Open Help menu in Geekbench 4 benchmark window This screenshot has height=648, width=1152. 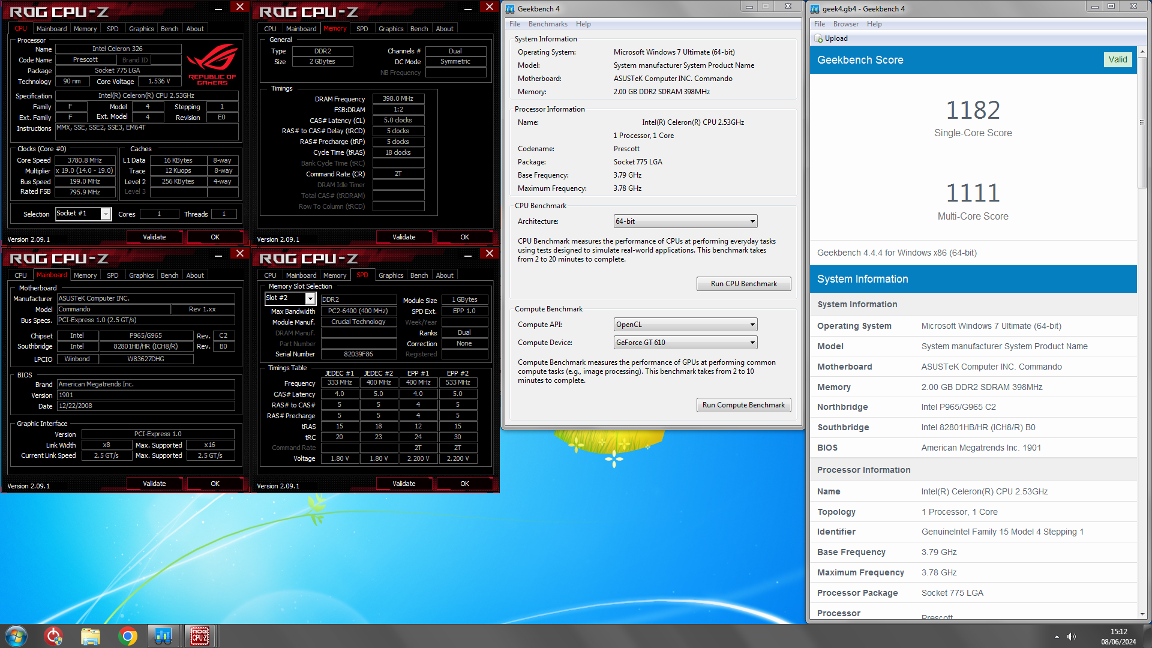pyautogui.click(x=583, y=24)
